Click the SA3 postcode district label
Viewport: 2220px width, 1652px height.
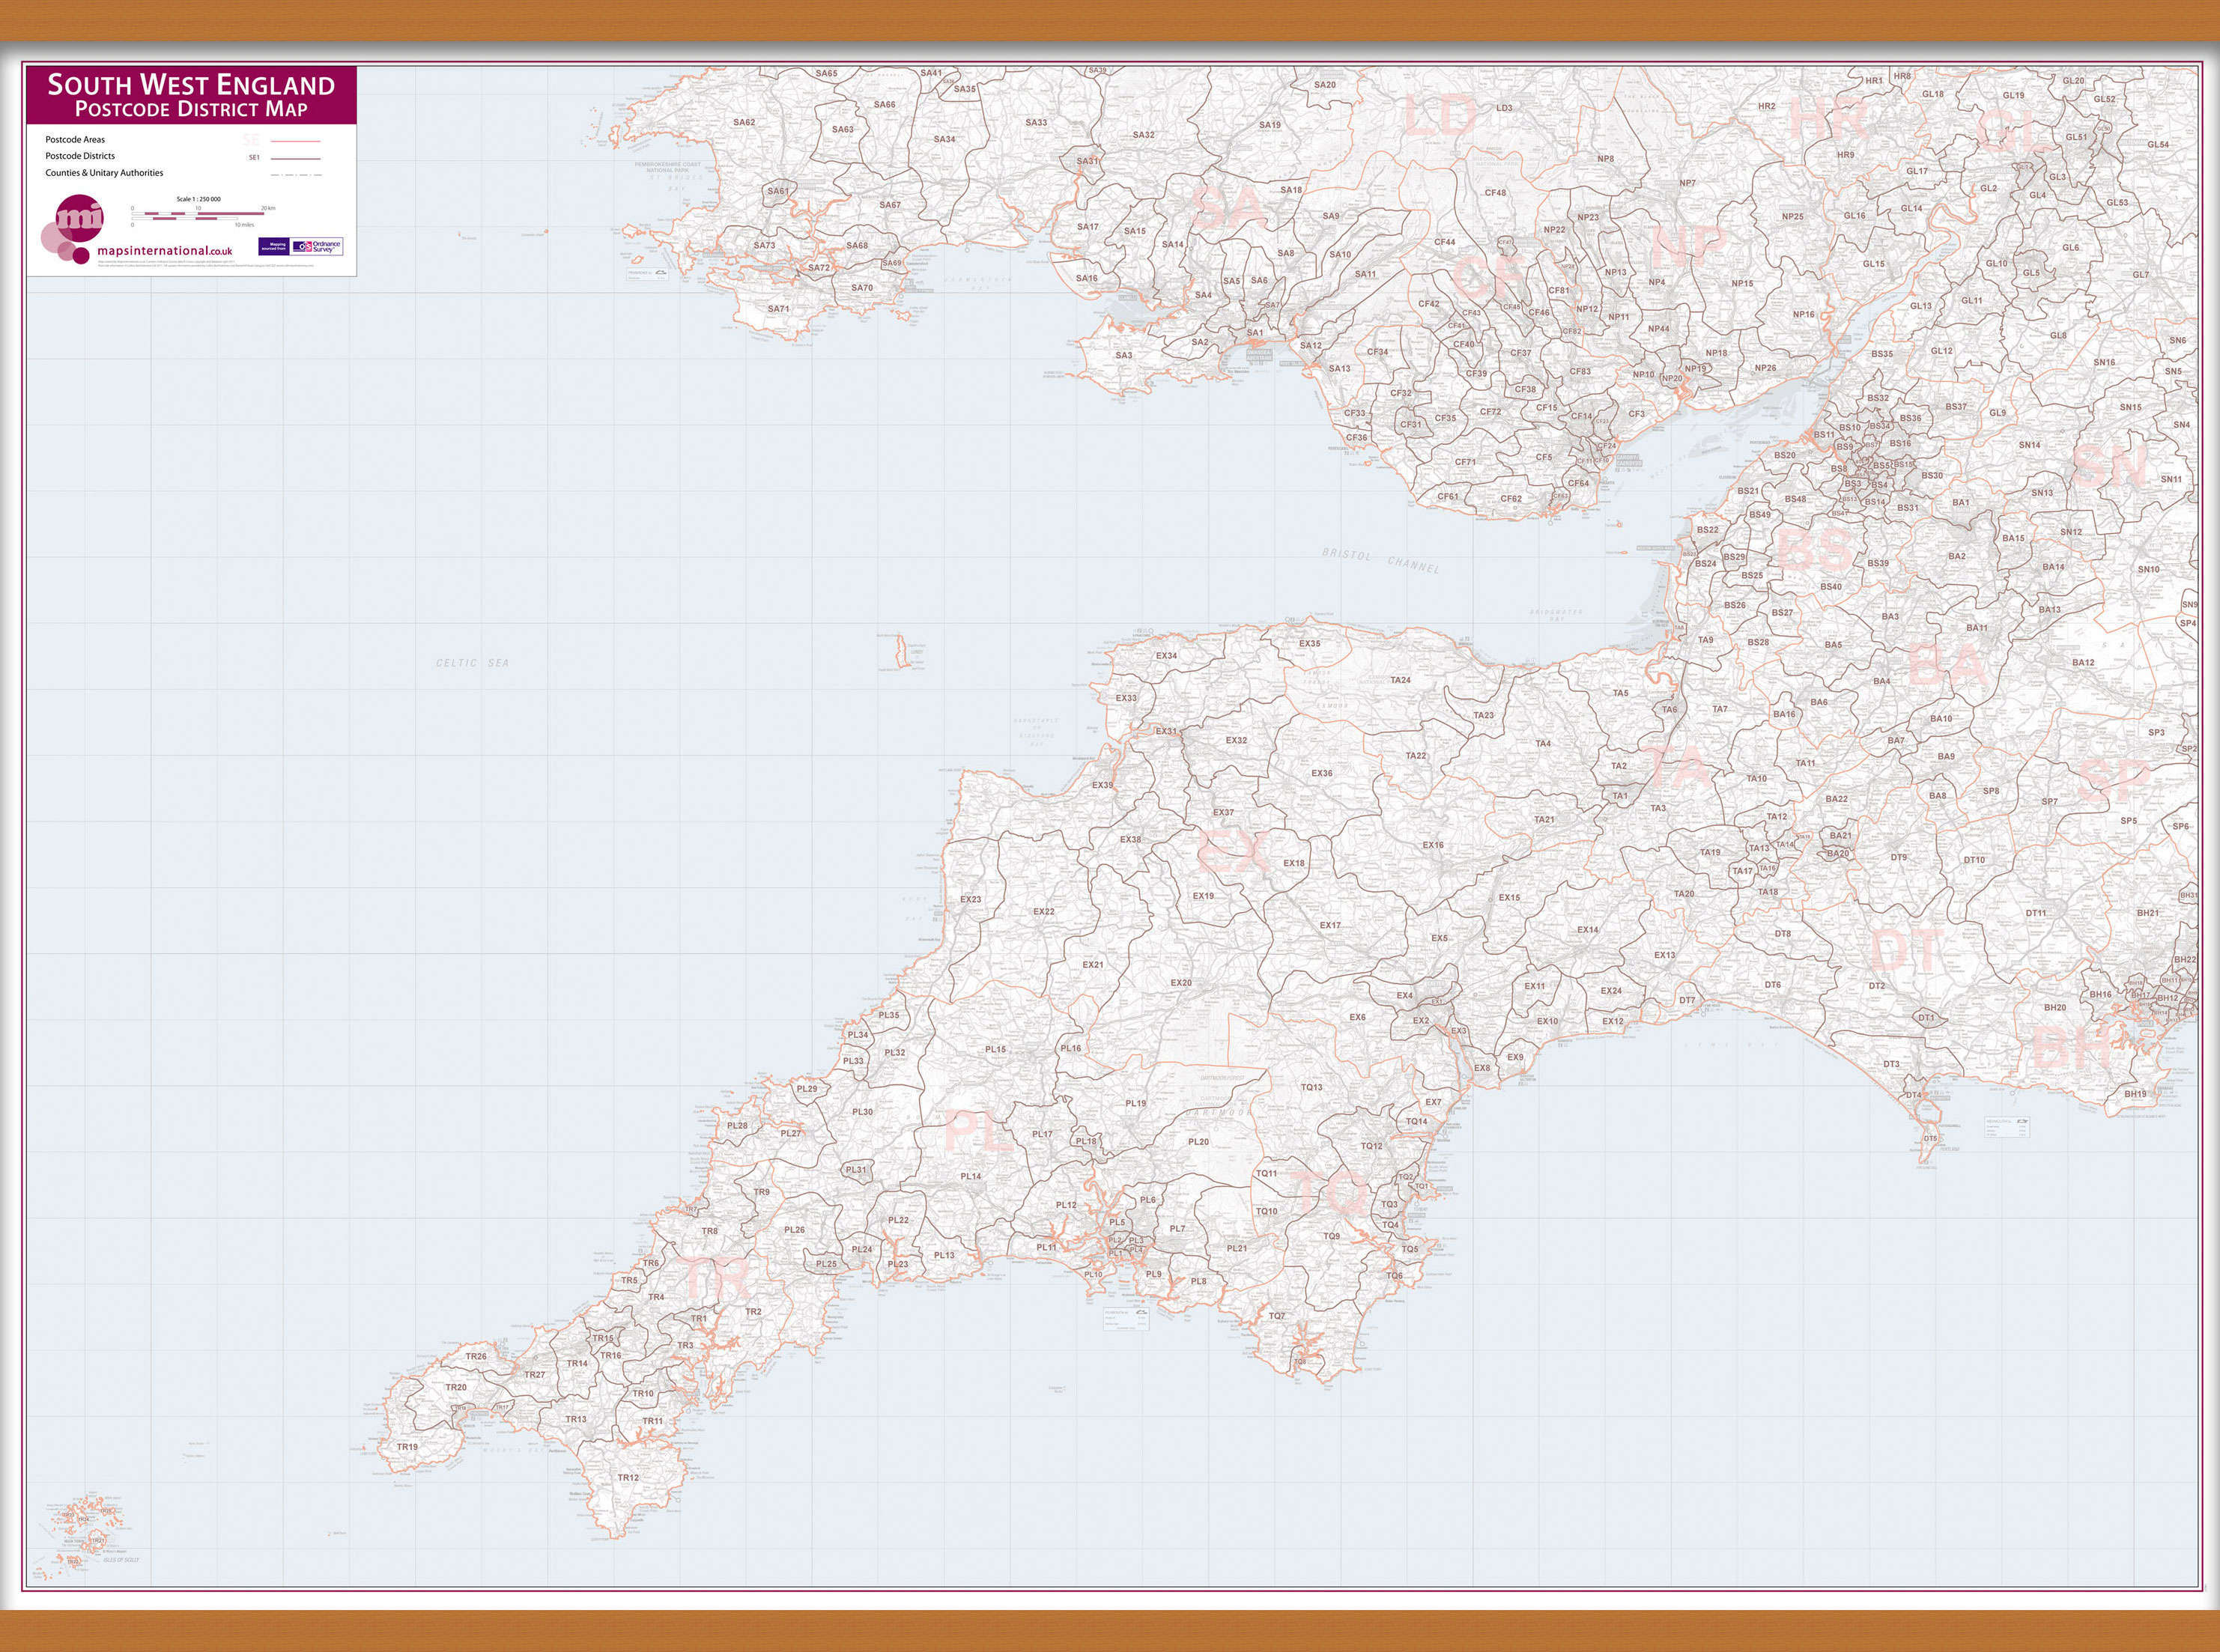[x=1124, y=355]
